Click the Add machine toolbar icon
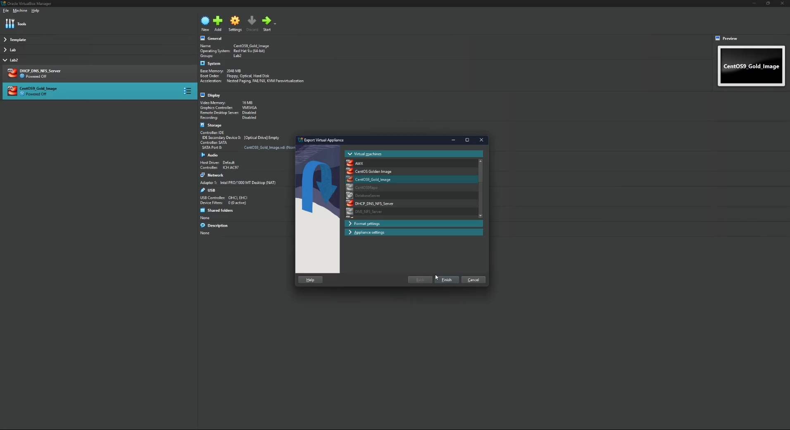The height and width of the screenshot is (430, 790). pyautogui.click(x=218, y=24)
